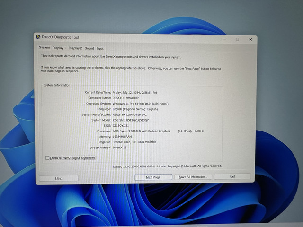The image size is (303, 227).
Task: Select BIOS value G513QY.331
Action: [121, 126]
